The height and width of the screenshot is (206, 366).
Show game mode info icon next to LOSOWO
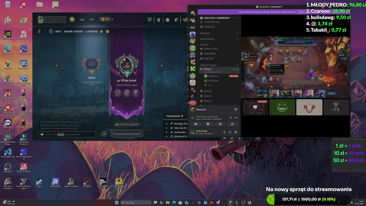tap(101, 31)
